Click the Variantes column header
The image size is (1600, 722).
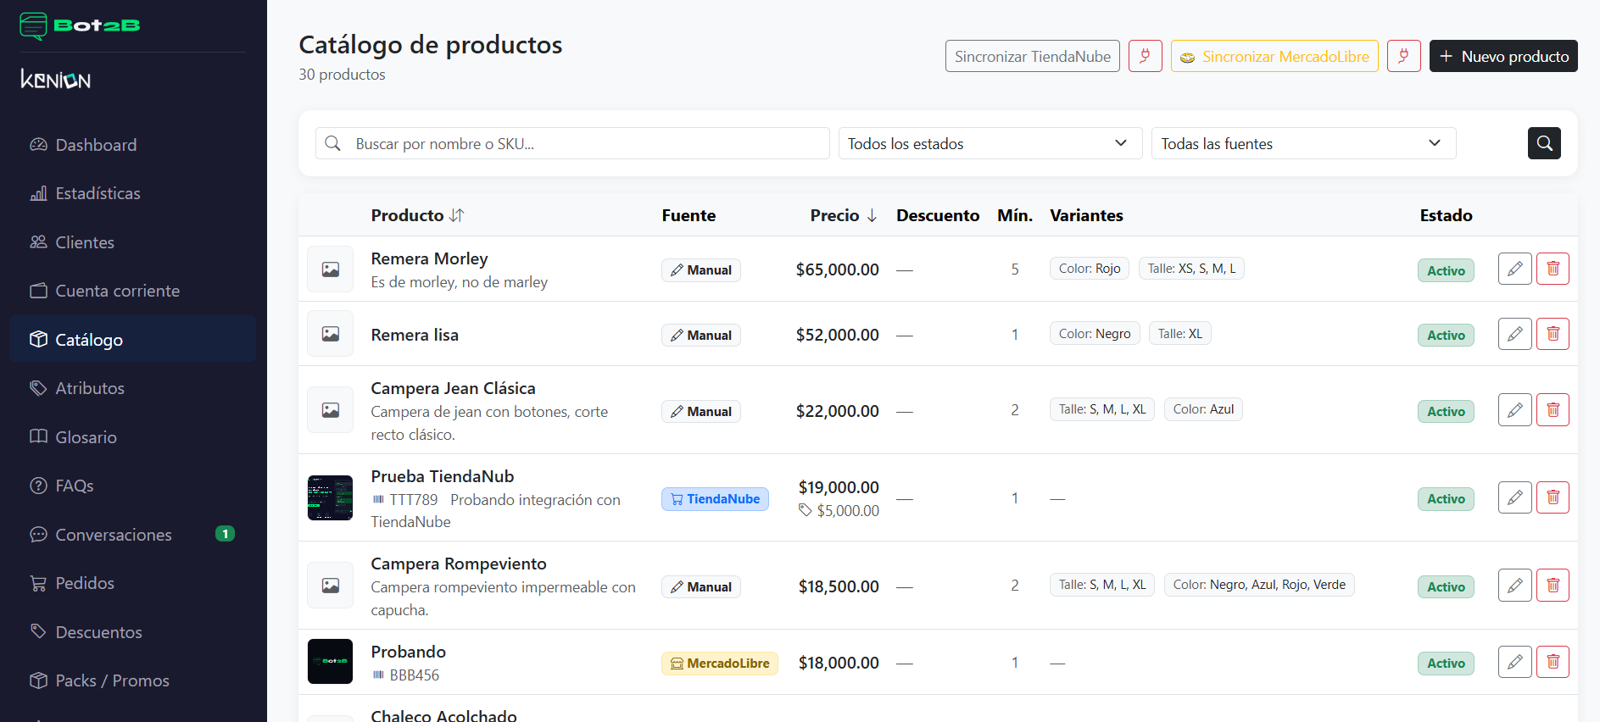(1086, 215)
